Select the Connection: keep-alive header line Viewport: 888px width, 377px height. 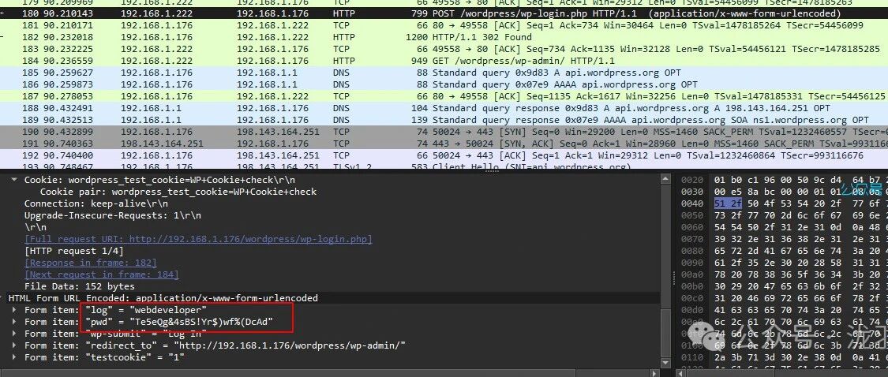point(96,203)
